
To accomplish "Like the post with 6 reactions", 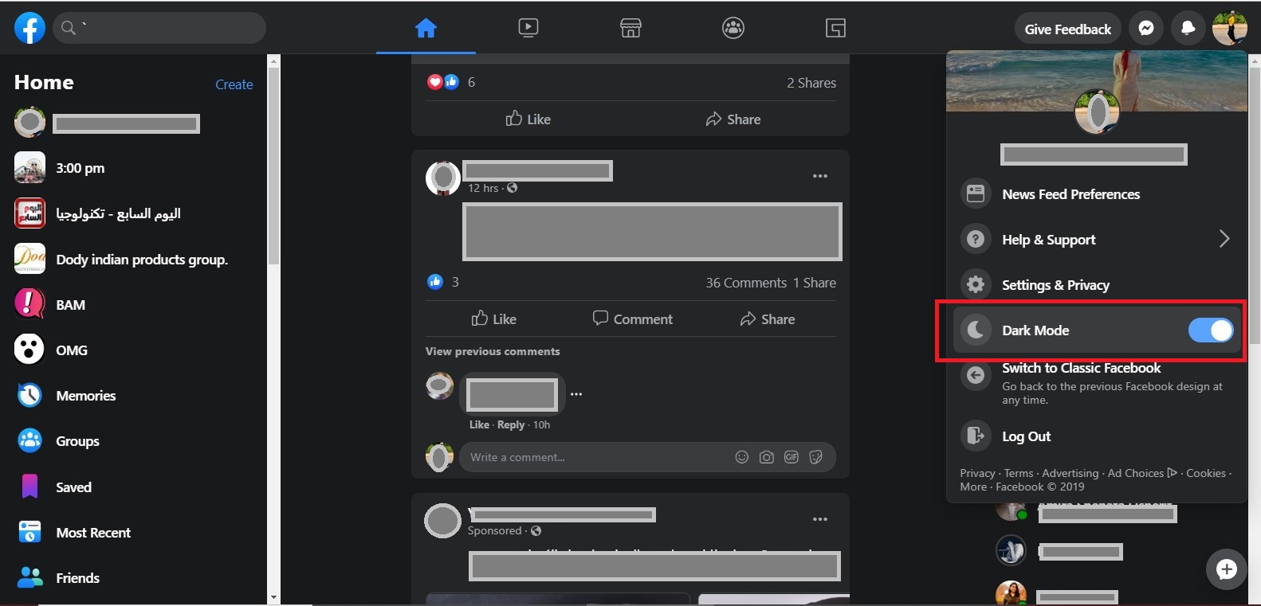I will 528,119.
